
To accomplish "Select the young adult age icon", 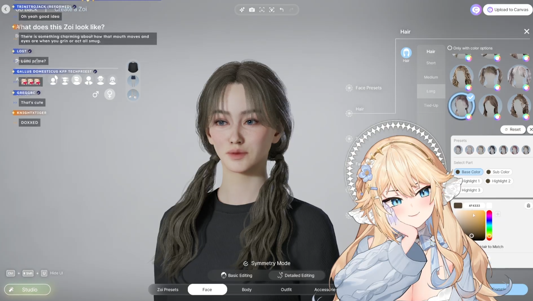I will [76, 79].
